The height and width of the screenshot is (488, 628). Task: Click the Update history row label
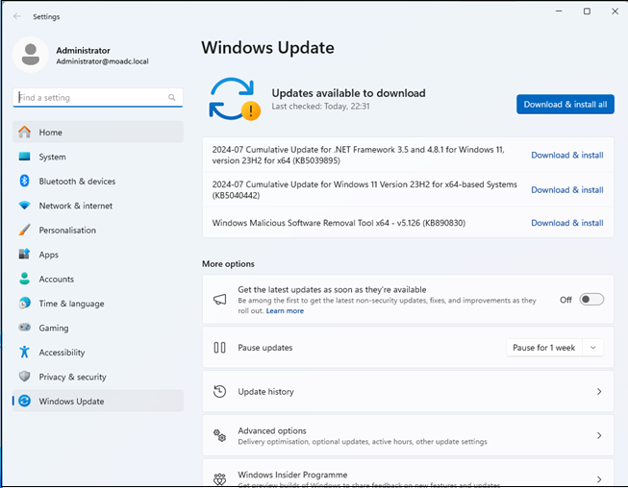coord(266,392)
